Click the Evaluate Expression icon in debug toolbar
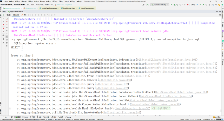Image resolution: width=224 pixels, height=121 pixels. (51, 15)
